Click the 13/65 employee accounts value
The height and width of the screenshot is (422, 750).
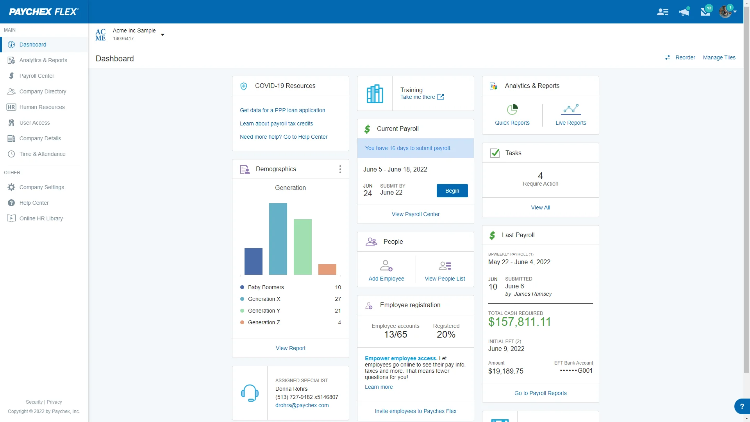click(x=395, y=334)
